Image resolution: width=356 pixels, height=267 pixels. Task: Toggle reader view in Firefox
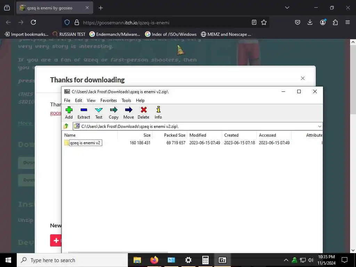(254, 22)
